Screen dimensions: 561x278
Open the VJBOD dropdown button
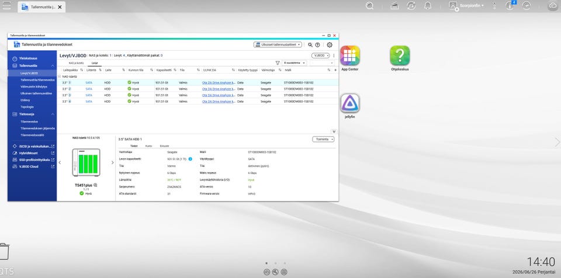(x=321, y=55)
